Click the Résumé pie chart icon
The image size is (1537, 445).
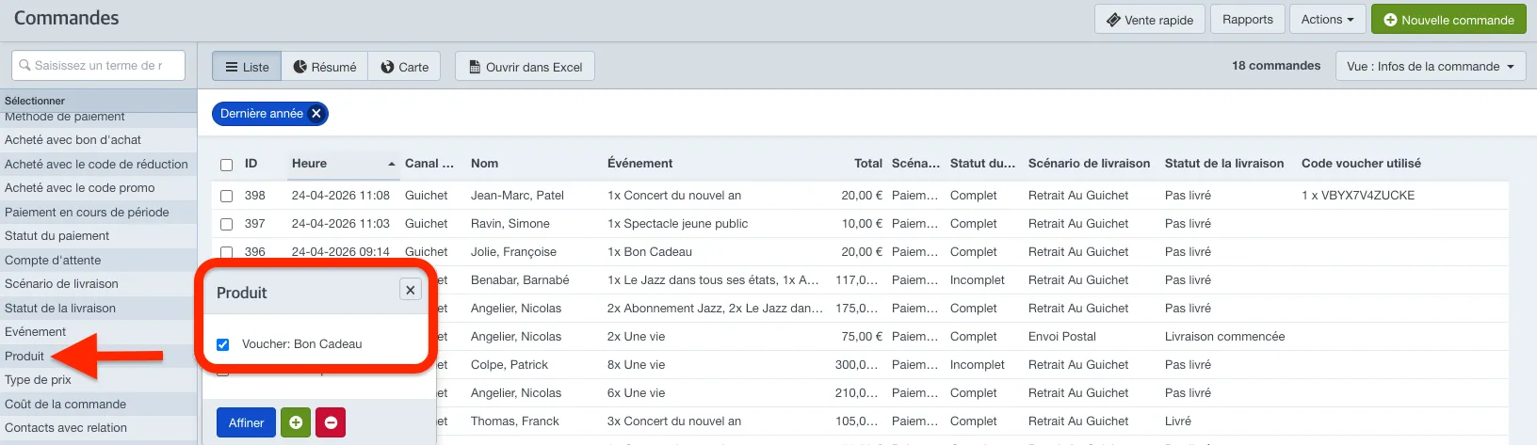click(x=300, y=67)
